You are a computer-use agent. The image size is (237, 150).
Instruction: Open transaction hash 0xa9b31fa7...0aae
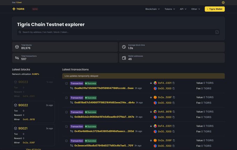[104, 88]
